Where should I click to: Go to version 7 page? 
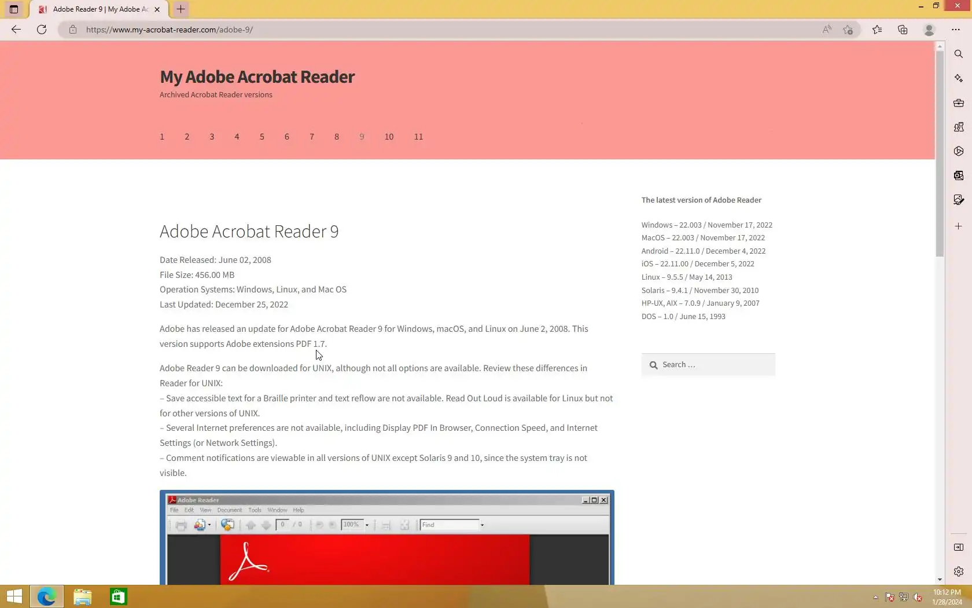pyautogui.click(x=312, y=137)
